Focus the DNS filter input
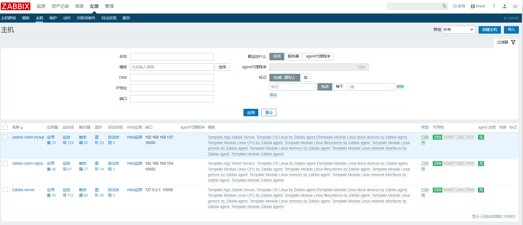The width and height of the screenshot is (523, 225). coord(172,77)
